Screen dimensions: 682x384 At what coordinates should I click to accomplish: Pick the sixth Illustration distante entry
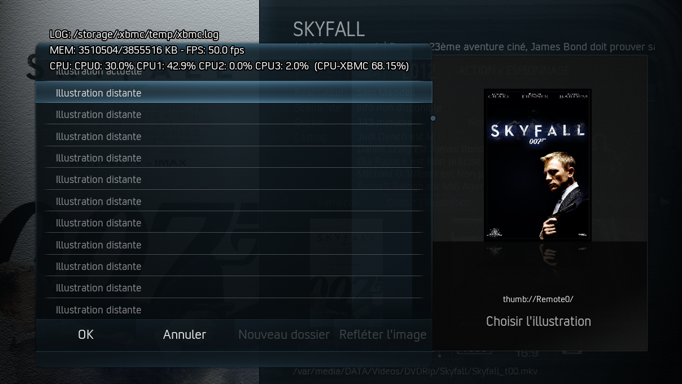coord(229,201)
